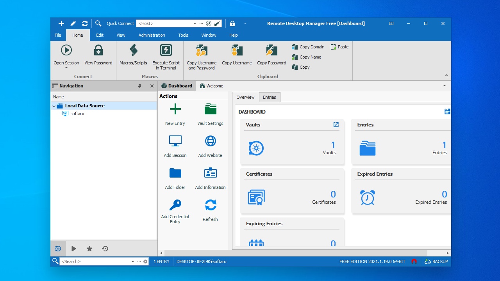Collapse the Local Data Source tree node

click(54, 106)
